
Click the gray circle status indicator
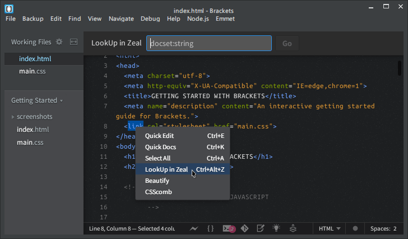pyautogui.click(x=355, y=228)
